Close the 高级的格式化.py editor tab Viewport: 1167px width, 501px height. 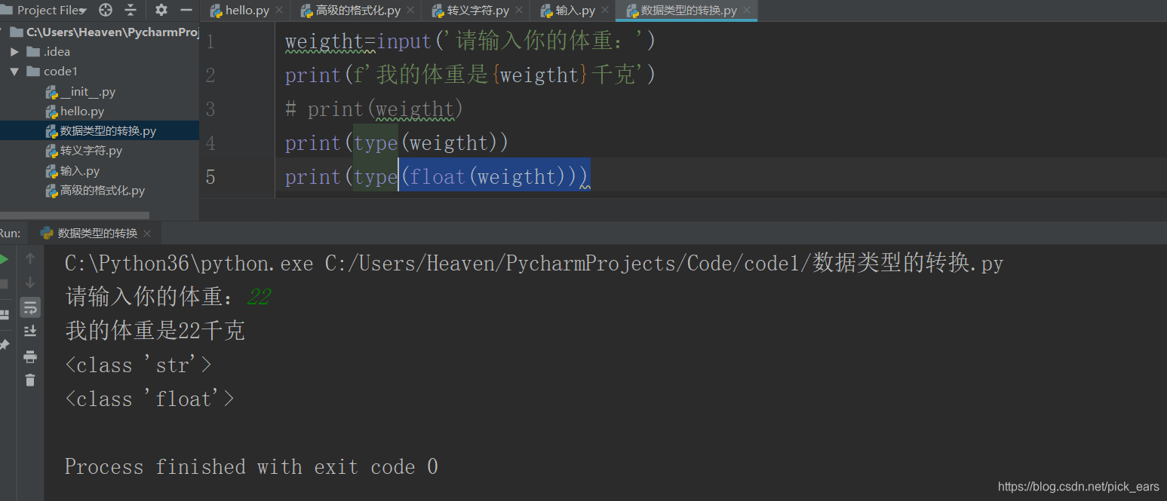pos(410,11)
